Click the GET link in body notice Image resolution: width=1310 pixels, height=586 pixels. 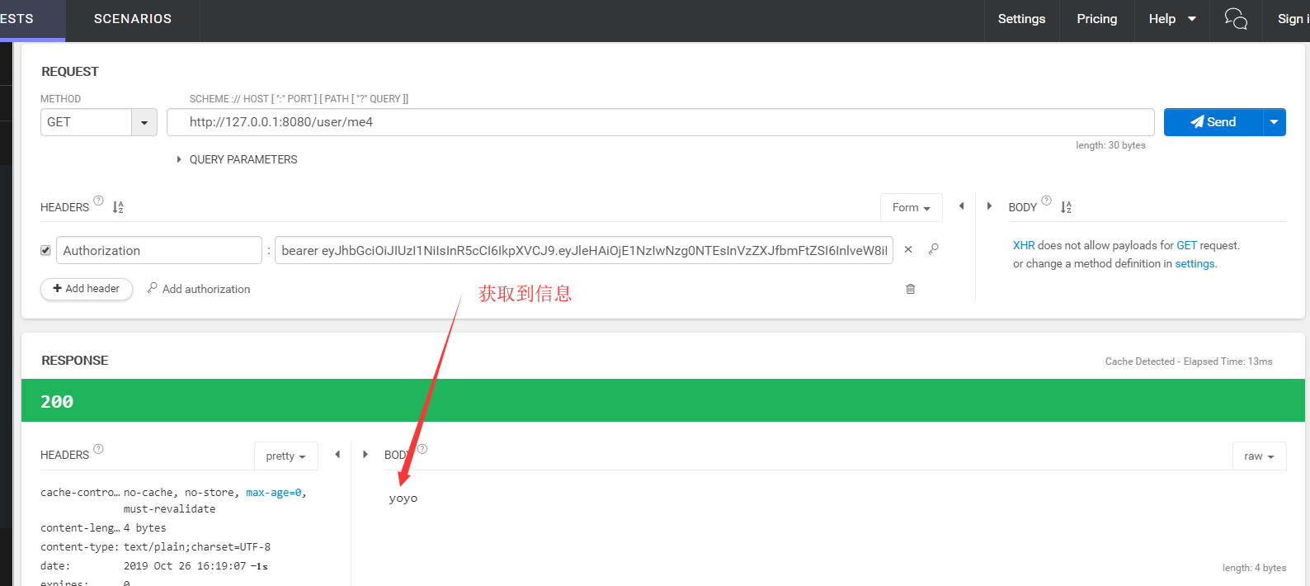click(x=1186, y=246)
